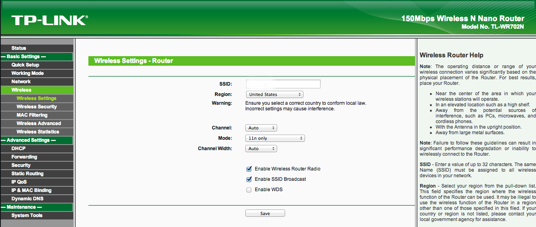Click the Save button
Viewport: 536px width, 227px height.
265,213
